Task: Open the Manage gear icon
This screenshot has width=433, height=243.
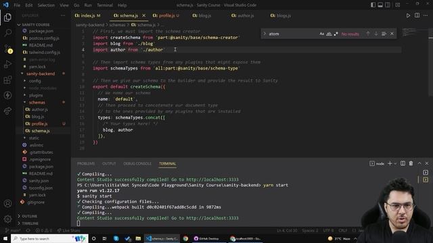Action: [x=7, y=219]
